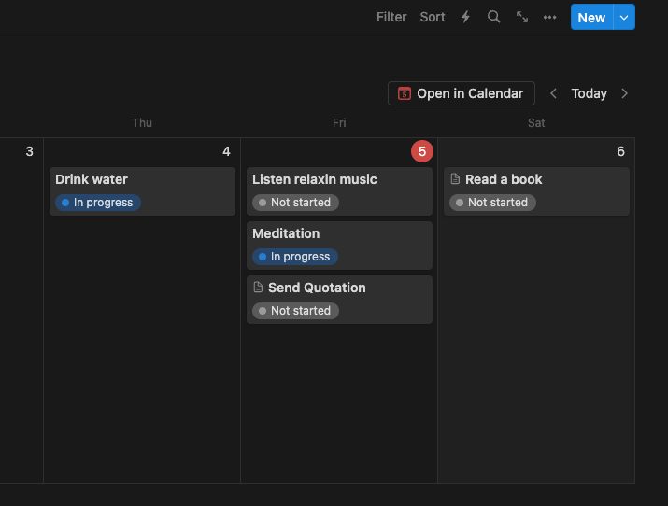Click the calendar icon beside Open in Calendar
This screenshot has width=668, height=506.
click(405, 93)
